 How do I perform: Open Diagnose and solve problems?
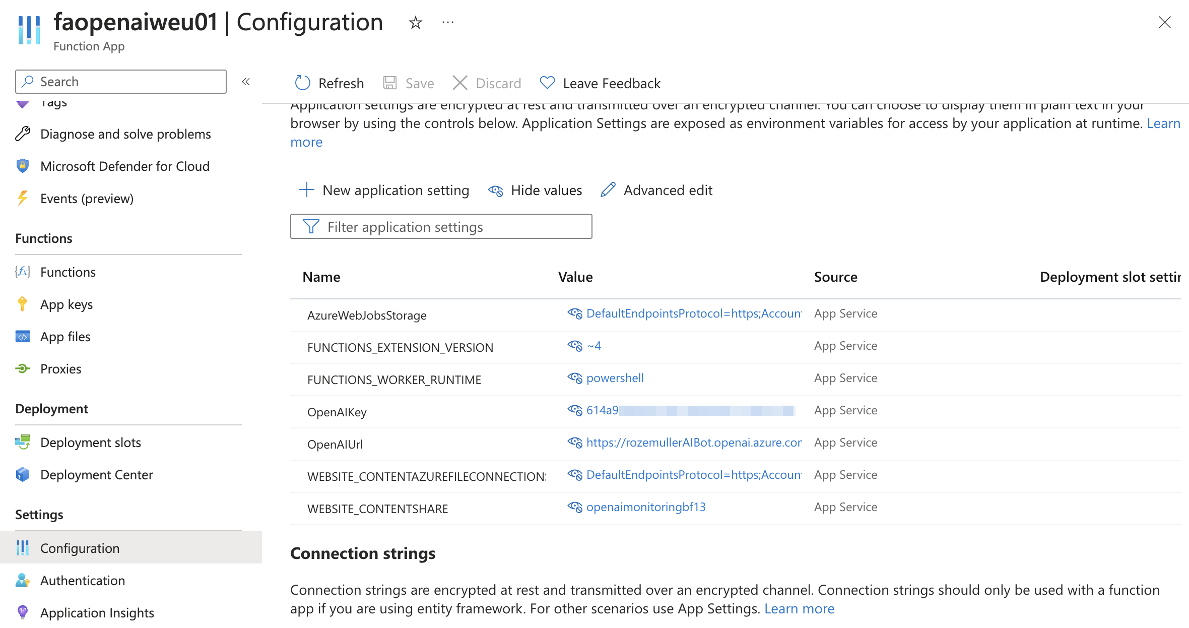click(x=125, y=134)
